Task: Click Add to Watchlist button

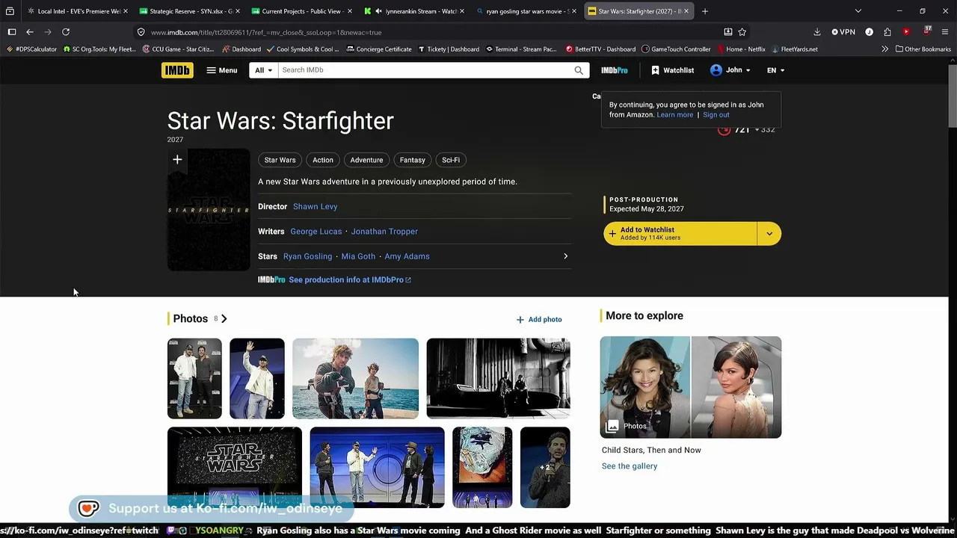Action: pos(680,234)
